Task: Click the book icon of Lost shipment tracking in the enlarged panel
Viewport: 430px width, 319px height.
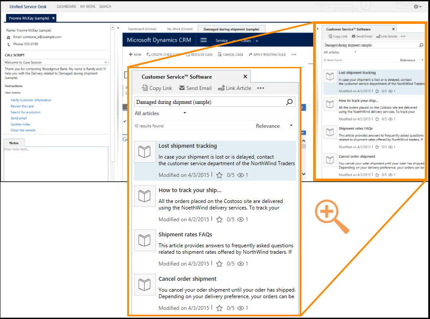Action: click(145, 152)
